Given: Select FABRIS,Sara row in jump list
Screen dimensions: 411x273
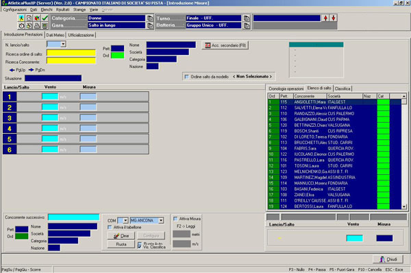Looking at the screenshot, I should pos(334,148).
